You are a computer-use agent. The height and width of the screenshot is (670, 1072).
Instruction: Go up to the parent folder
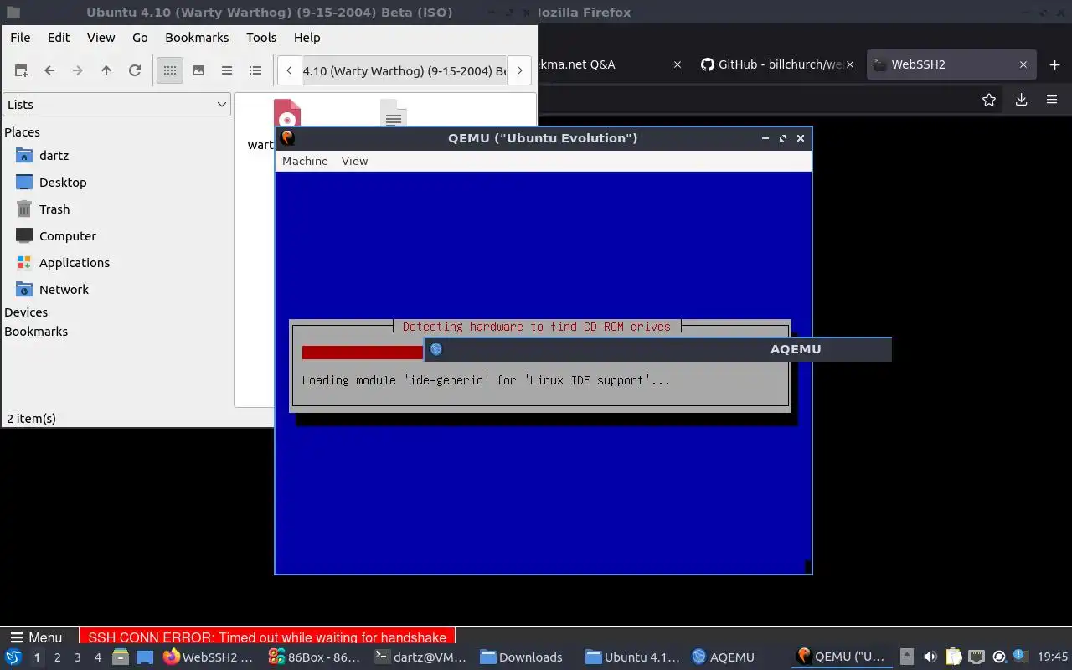tap(106, 71)
